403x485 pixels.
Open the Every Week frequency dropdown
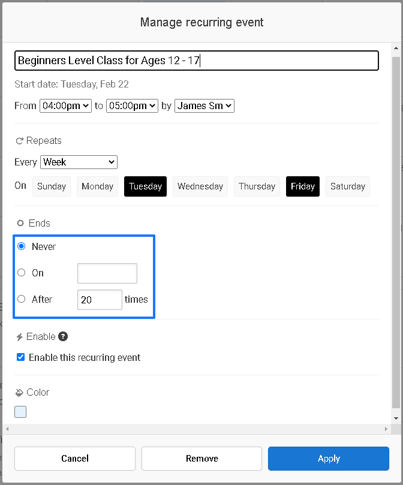[x=79, y=162]
